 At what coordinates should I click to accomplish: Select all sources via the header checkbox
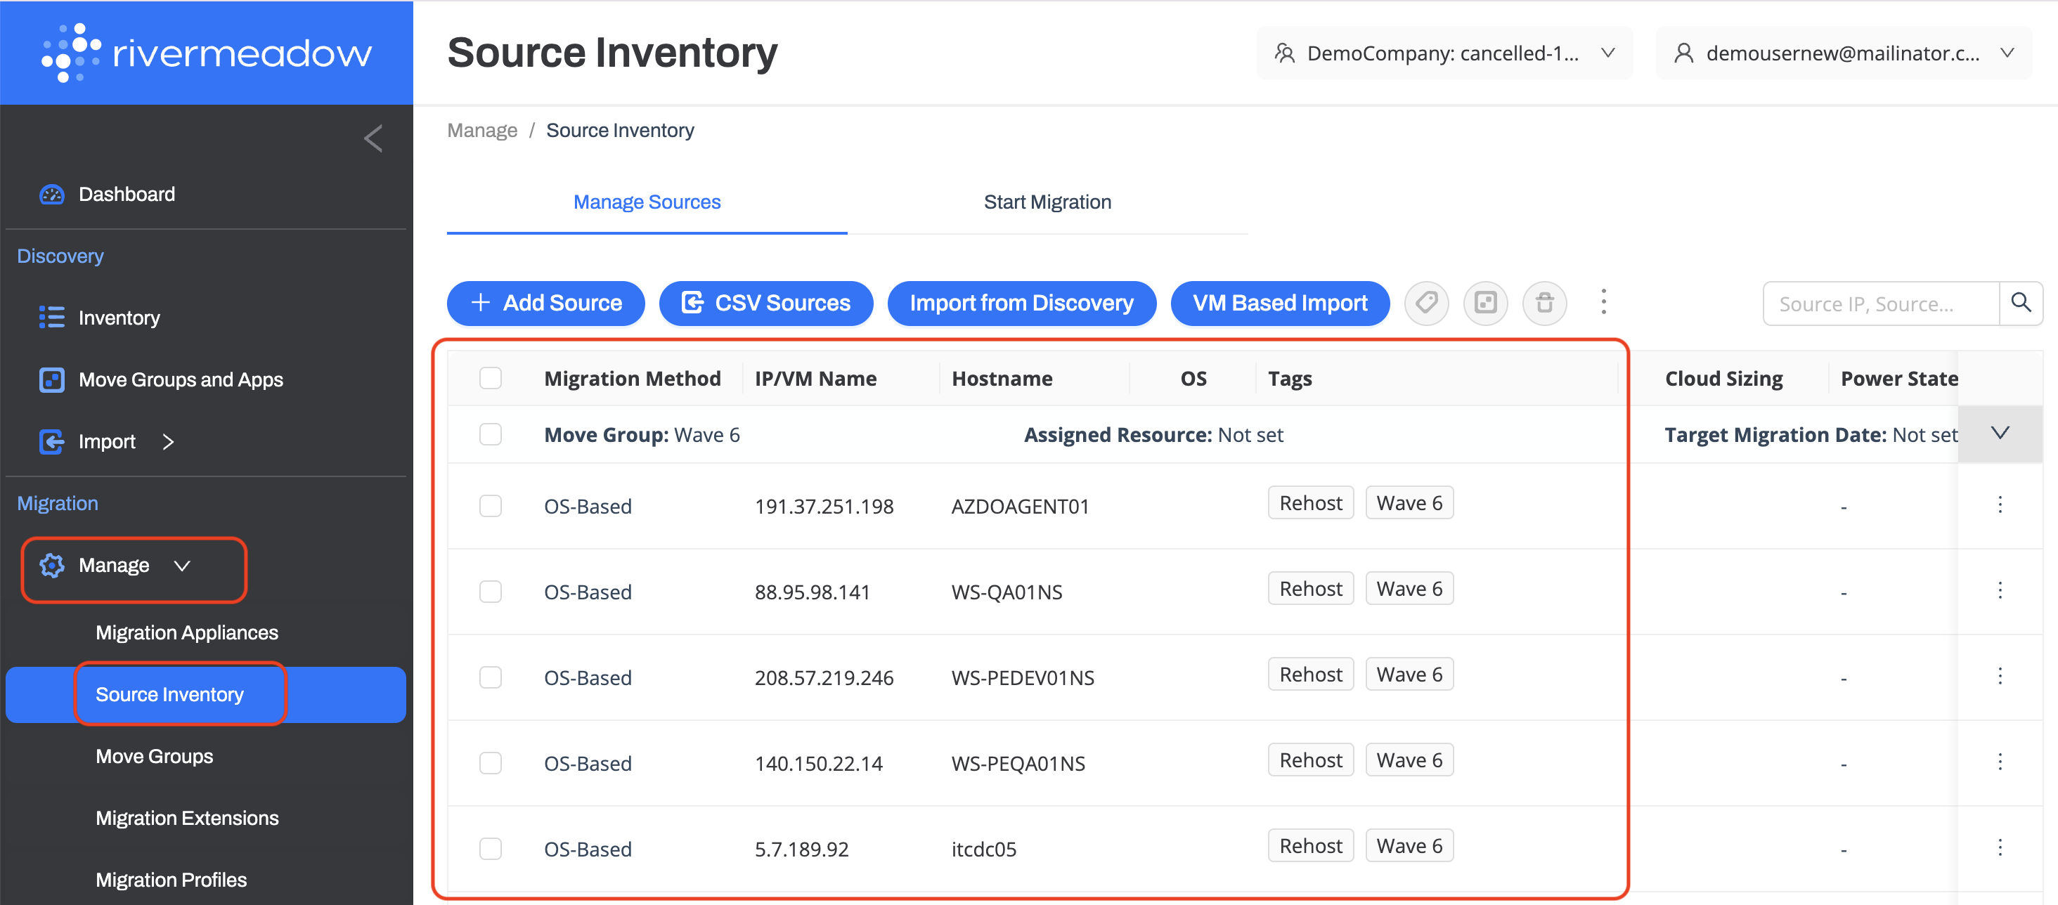coord(491,378)
